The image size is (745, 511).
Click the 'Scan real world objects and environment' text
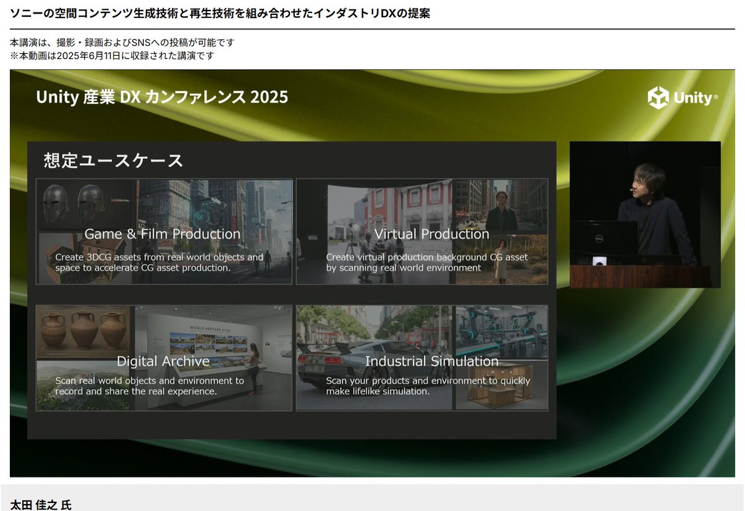pos(150,386)
